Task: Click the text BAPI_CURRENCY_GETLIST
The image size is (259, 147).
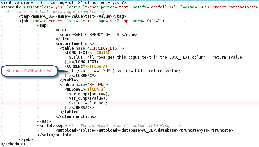Action: 98,35
